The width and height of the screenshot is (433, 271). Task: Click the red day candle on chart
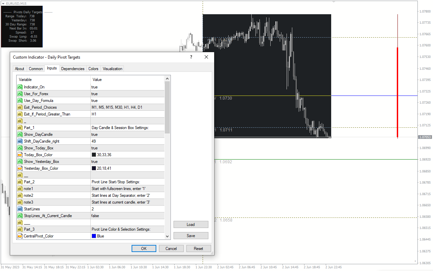pyautogui.click(x=397, y=92)
